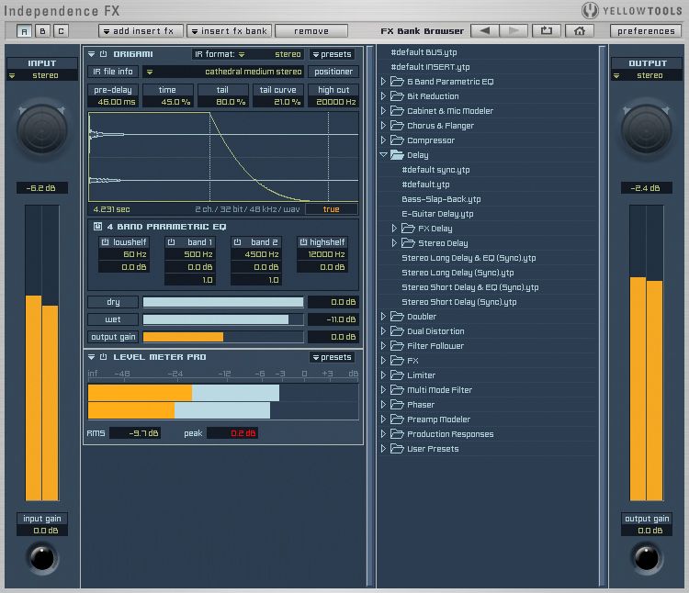Select slot C
Viewport: 689px width, 593px height.
(x=61, y=30)
